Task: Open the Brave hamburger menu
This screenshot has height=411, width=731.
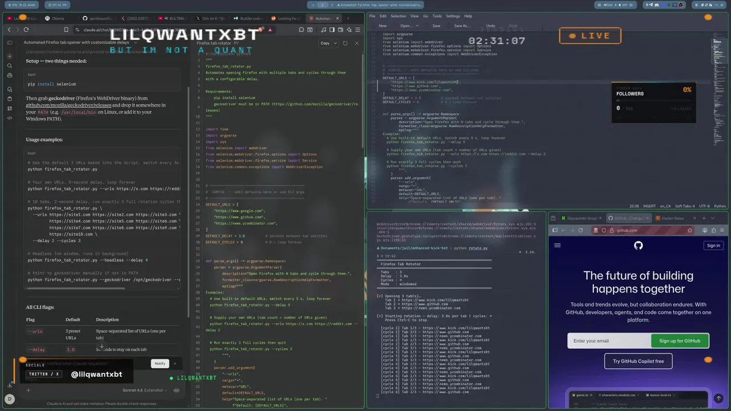Action: click(x=358, y=30)
